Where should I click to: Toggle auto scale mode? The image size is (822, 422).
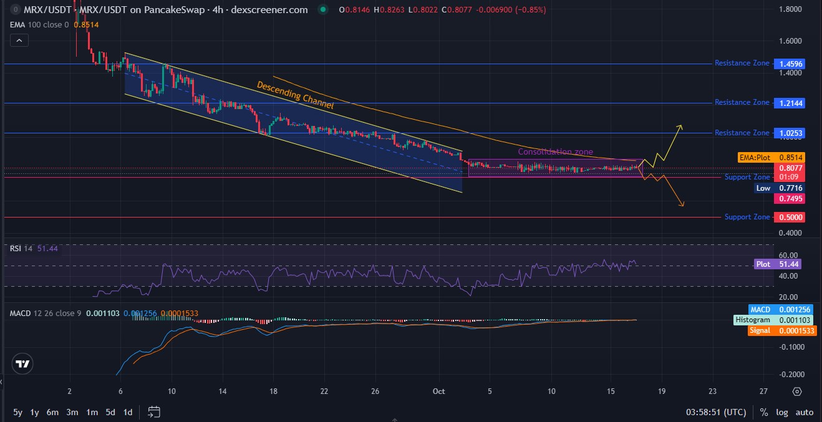coord(805,412)
